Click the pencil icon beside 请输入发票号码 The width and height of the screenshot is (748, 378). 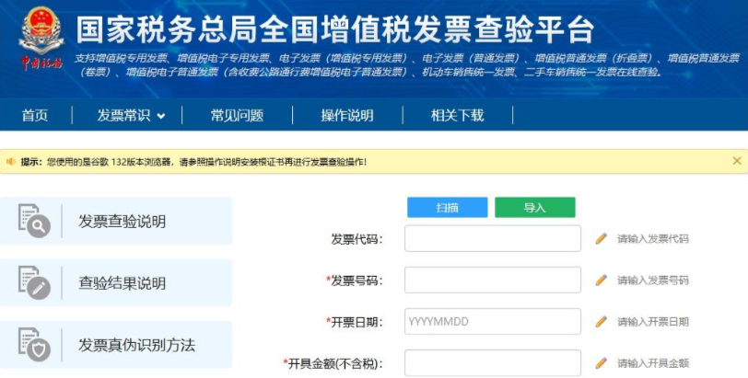[602, 281]
